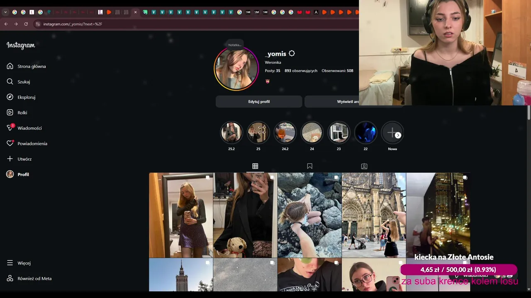Open highlight labeled 23
531x298 pixels.
(339, 132)
